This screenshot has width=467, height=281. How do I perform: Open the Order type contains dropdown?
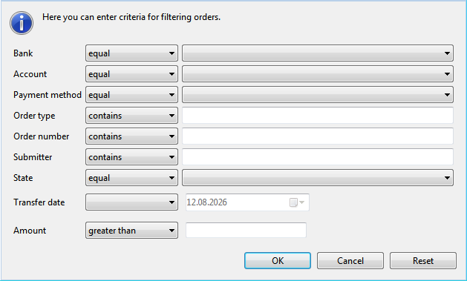(131, 116)
